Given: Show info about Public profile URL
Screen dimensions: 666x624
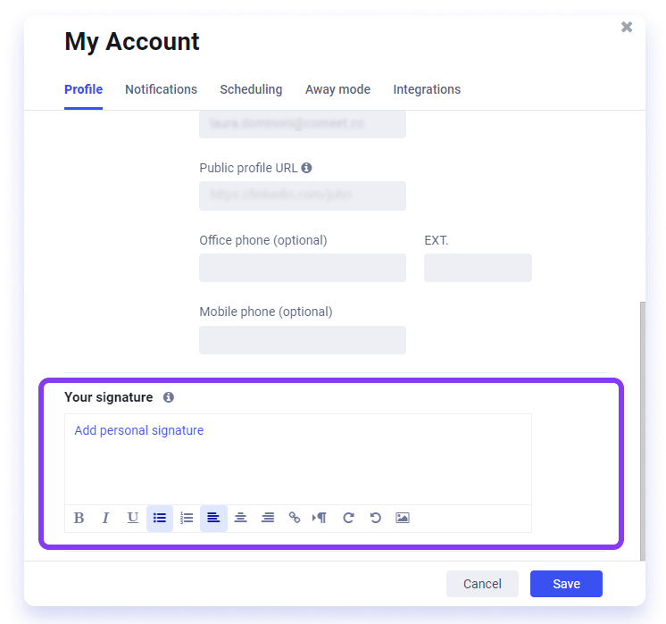Looking at the screenshot, I should pos(307,168).
